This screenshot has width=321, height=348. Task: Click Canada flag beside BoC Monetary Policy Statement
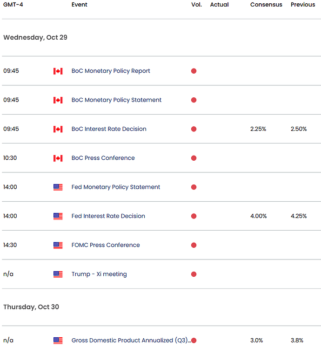coord(58,100)
